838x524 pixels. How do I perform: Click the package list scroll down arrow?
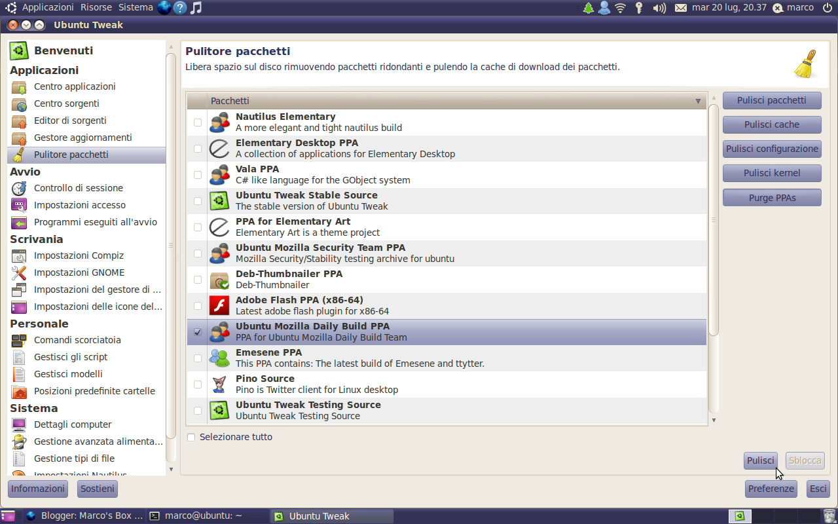point(714,421)
